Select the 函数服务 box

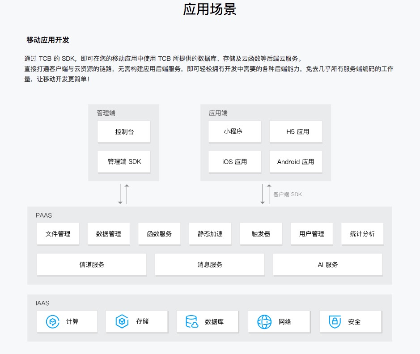(x=159, y=234)
